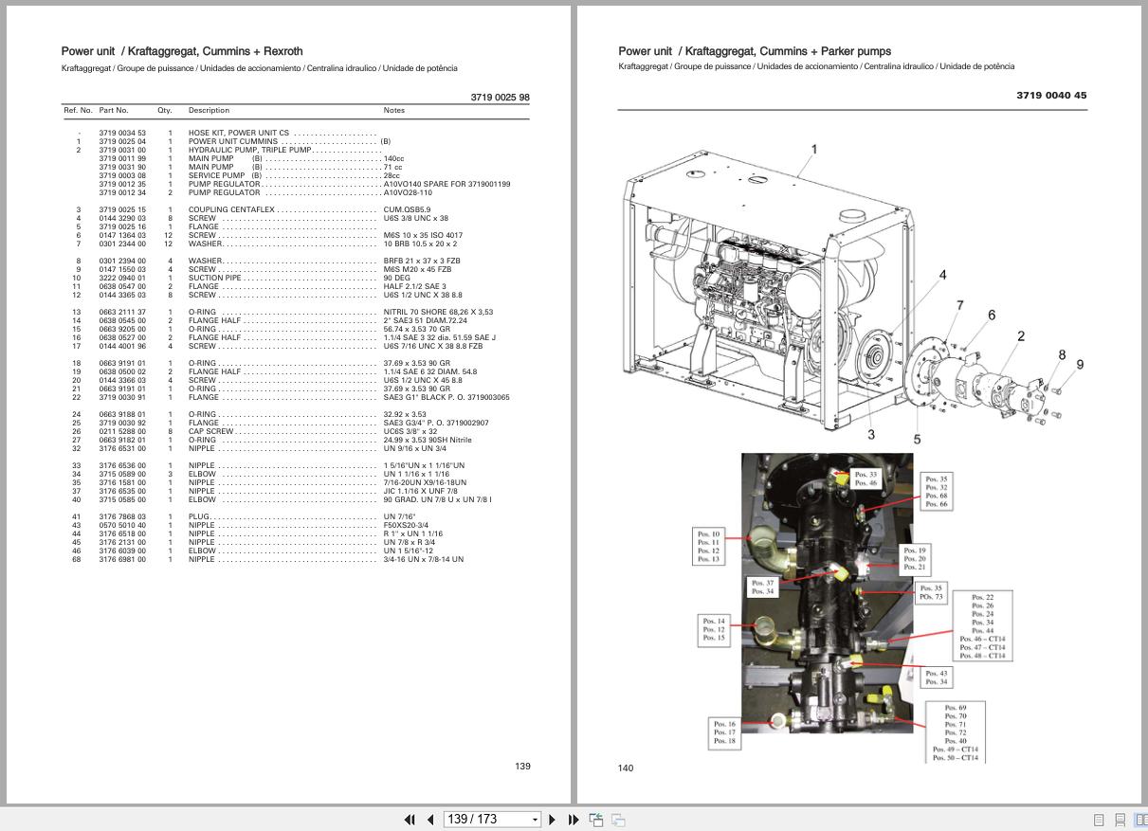The width and height of the screenshot is (1148, 831).
Task: Click Qty. column header
Action: pyautogui.click(x=165, y=111)
